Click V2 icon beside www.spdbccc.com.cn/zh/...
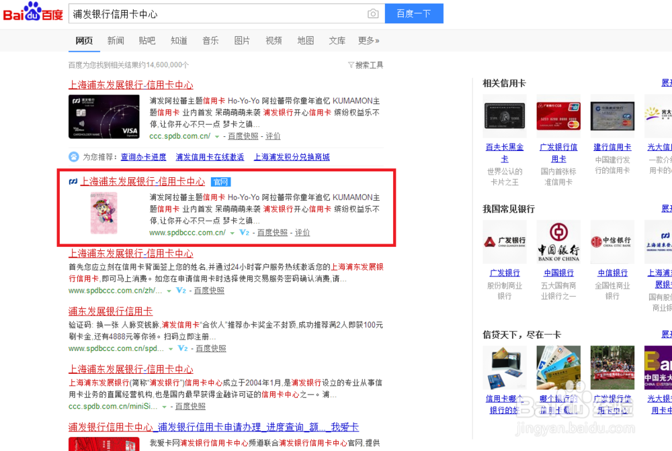The image size is (672, 451). [181, 291]
